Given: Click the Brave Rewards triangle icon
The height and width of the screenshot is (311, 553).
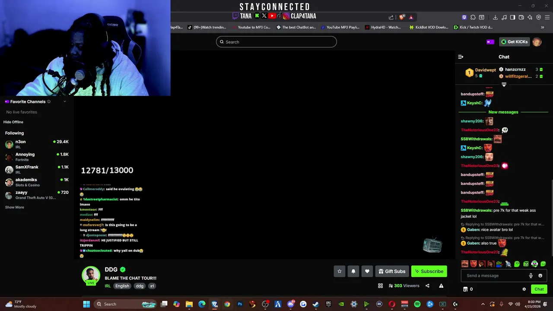Looking at the screenshot, I should [411, 17].
